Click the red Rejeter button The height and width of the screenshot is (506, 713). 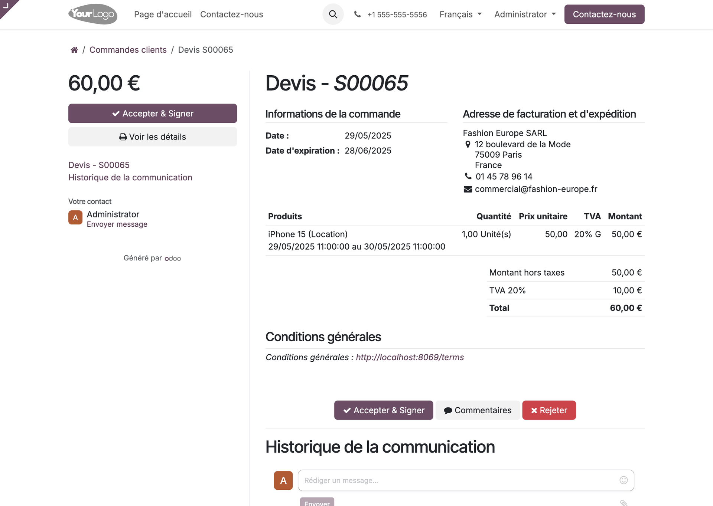(549, 410)
